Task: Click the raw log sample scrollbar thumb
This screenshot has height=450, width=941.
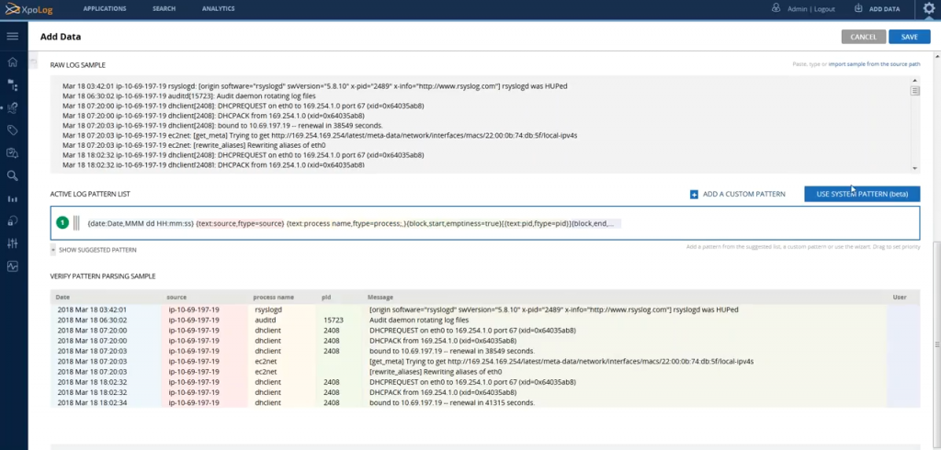Action: 914,91
